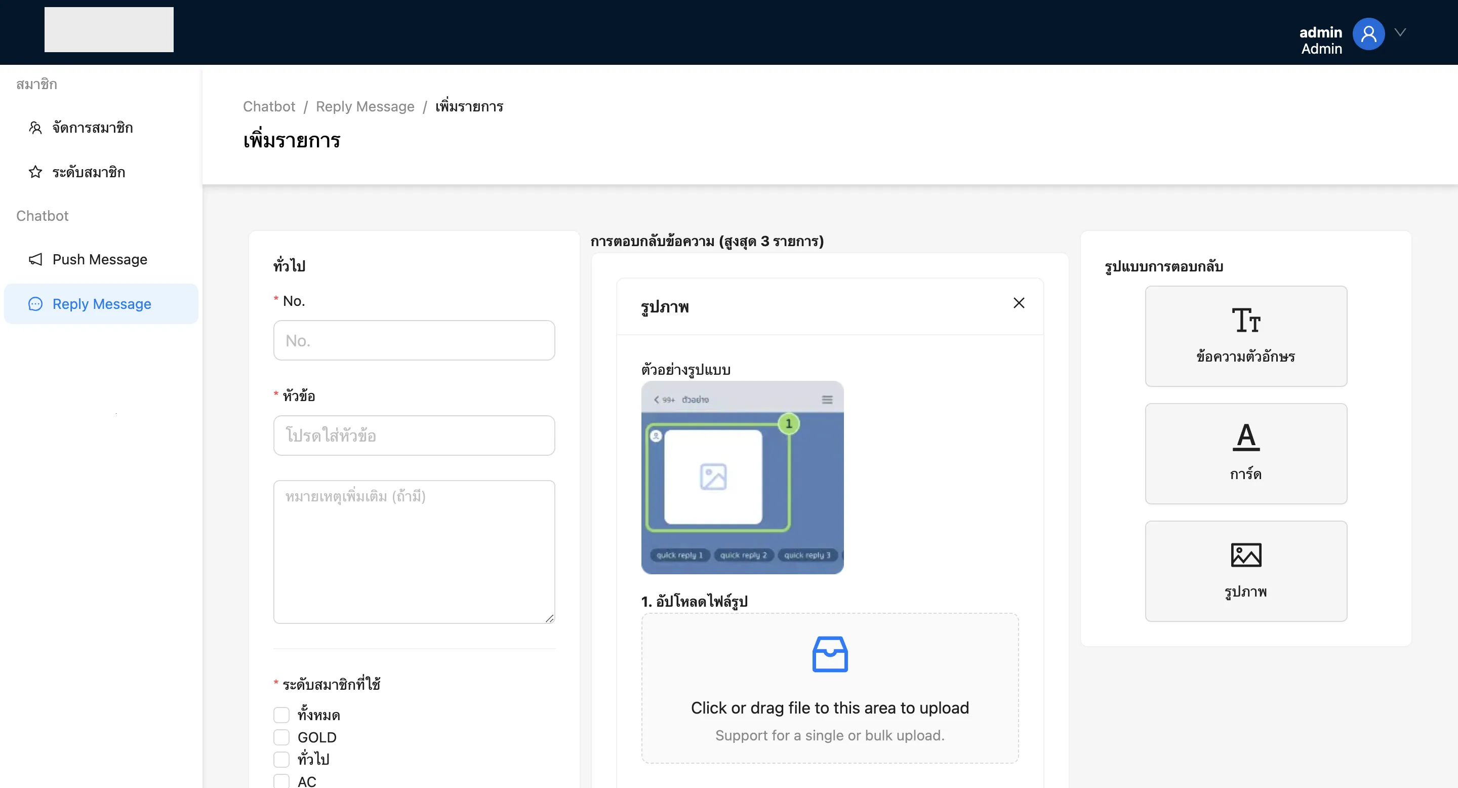
Task: Choose the รูปภาพ image reply type
Action: (x=1245, y=571)
